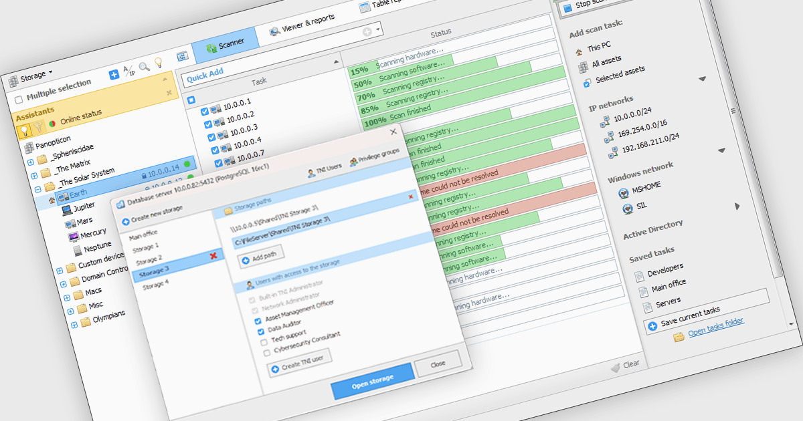
Task: Uncheck the 10.0.0.4 scan task checkbox
Action: click(x=216, y=150)
